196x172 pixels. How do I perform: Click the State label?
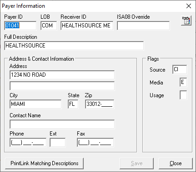pos(74,95)
